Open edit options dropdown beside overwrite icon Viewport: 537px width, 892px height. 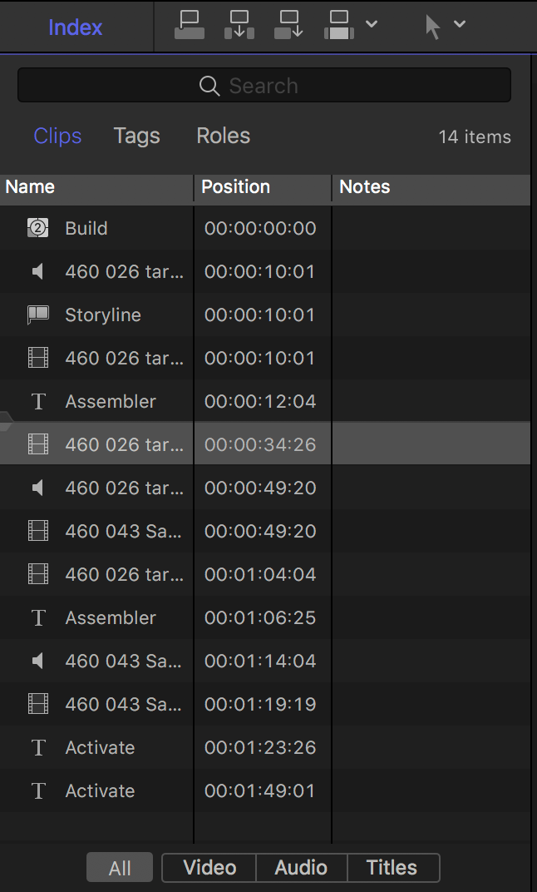[371, 24]
